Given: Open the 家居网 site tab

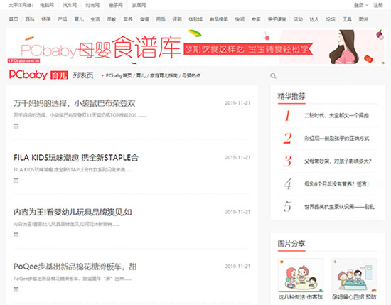Looking at the screenshot, I should [x=139, y=5].
